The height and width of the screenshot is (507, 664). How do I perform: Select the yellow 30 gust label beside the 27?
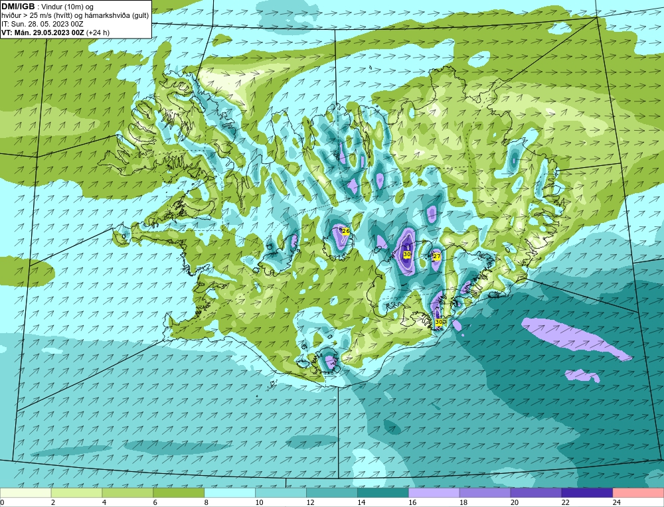[407, 254]
